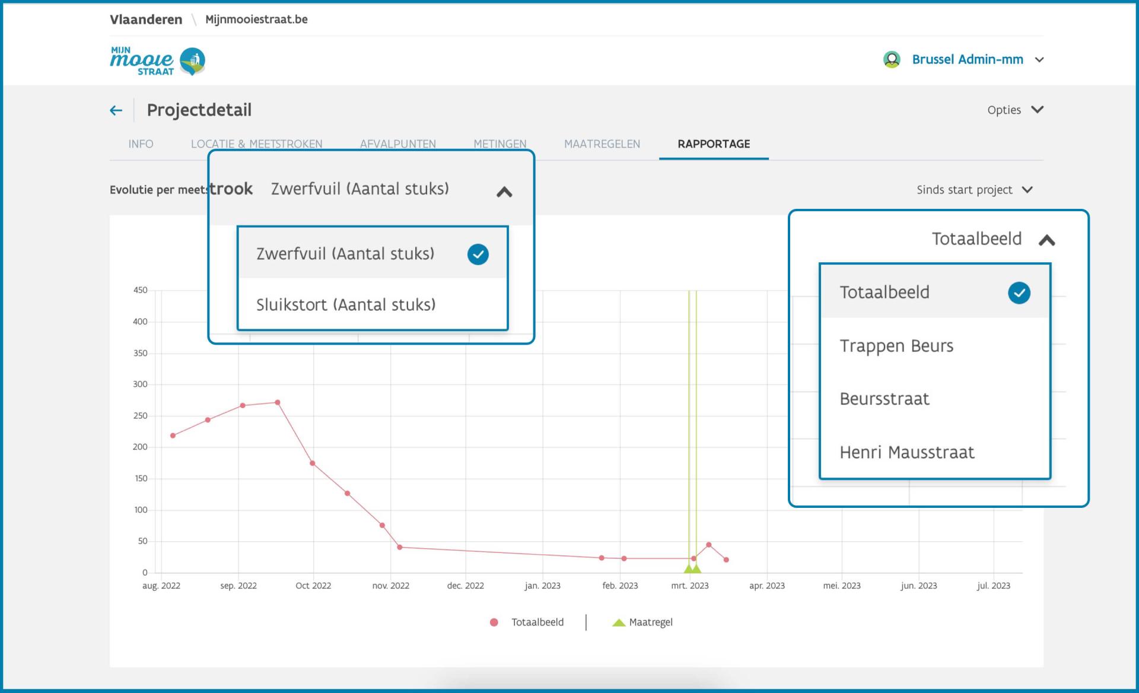Click the Maatregel legend label
Screen dimensions: 1139x693
point(651,622)
